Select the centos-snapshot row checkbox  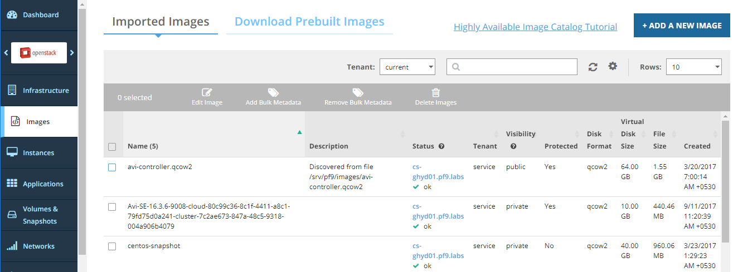coord(112,246)
